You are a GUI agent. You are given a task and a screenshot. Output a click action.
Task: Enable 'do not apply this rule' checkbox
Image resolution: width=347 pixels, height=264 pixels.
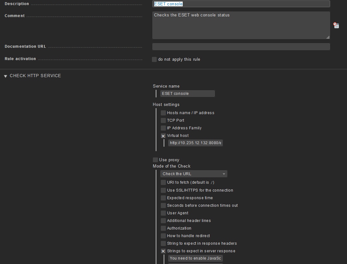point(154,59)
